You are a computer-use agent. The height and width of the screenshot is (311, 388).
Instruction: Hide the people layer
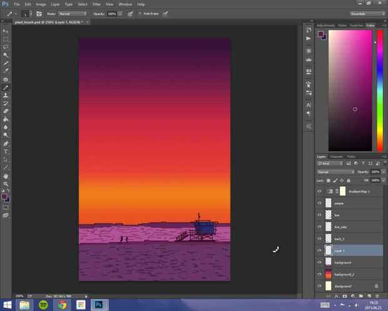[x=319, y=203]
